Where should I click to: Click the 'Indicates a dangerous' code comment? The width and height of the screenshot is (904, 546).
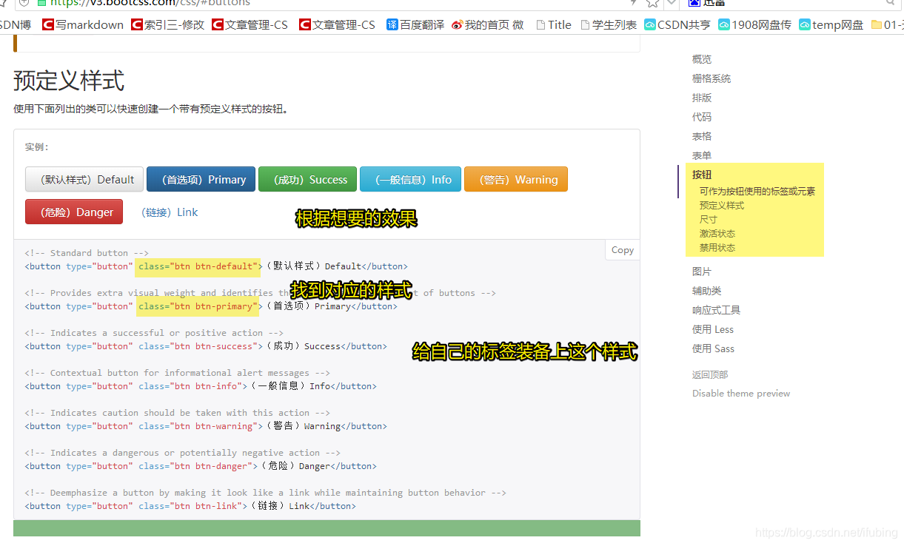pyautogui.click(x=183, y=452)
